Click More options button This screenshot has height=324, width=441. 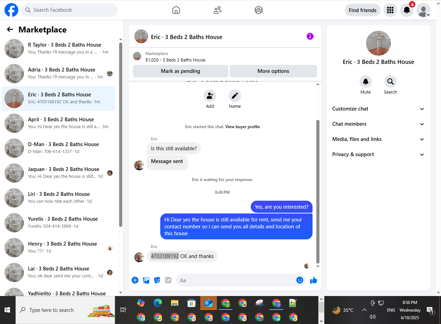coord(273,71)
